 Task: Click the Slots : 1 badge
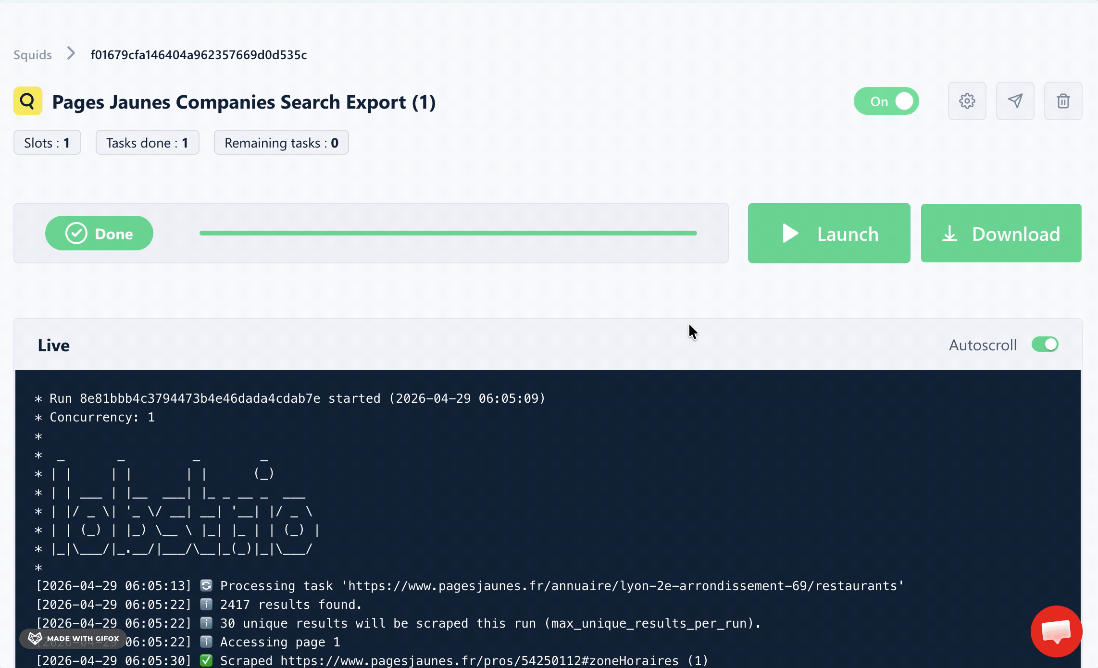47,143
